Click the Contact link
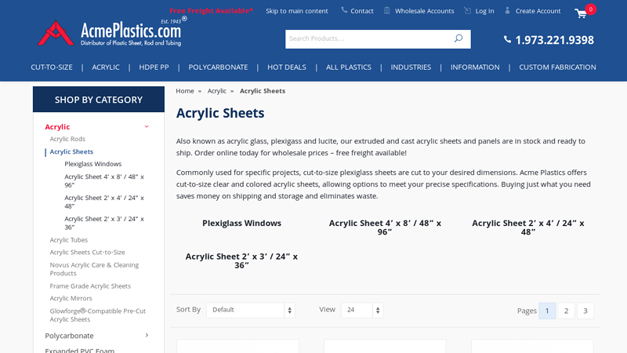Screen dimensions: 627x353 [x=362, y=11]
